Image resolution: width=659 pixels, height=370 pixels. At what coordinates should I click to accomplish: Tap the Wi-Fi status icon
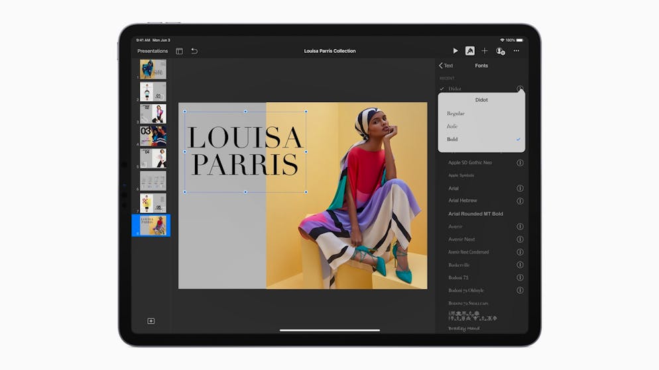tap(502, 40)
